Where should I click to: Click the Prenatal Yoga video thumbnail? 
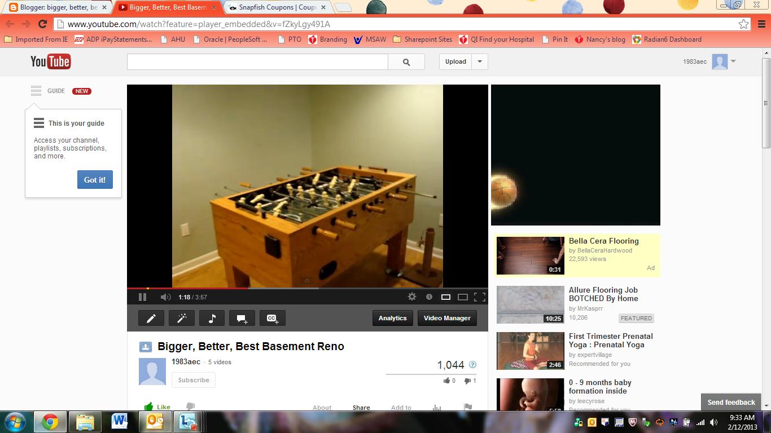(x=530, y=351)
